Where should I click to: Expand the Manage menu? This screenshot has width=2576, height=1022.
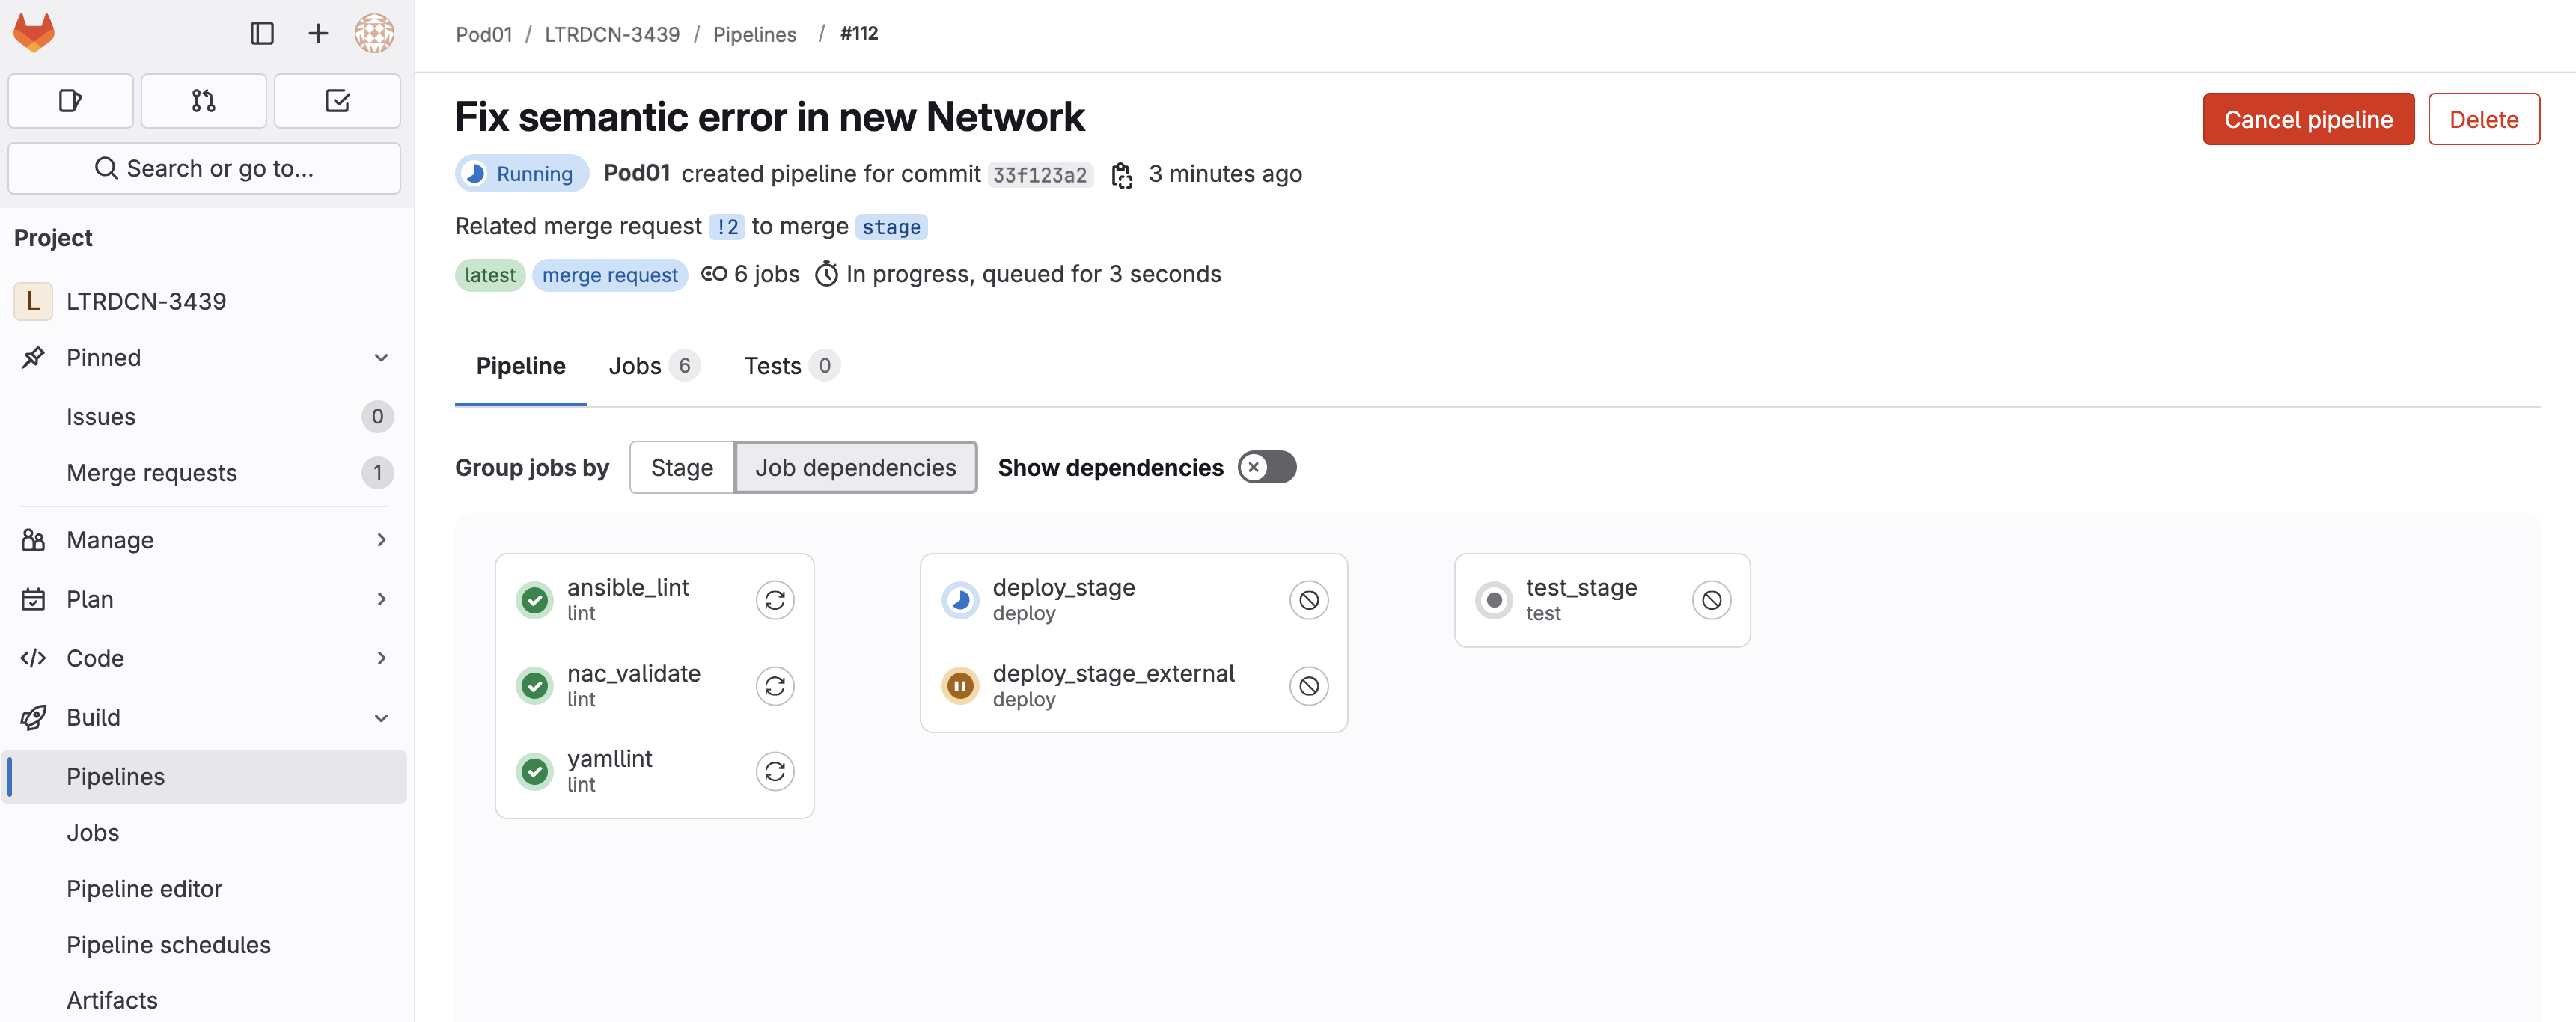pyautogui.click(x=204, y=540)
